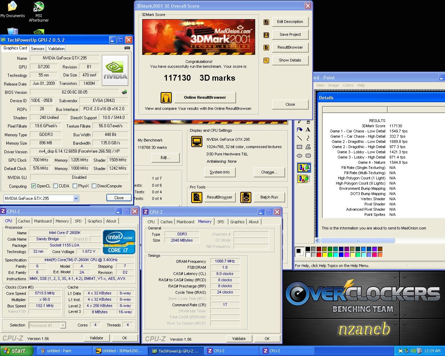Click Validate in the left CPU-Z window

click(96, 338)
